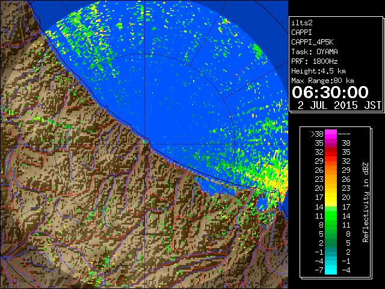Click the 'ilts2' label in info box

click(302, 23)
